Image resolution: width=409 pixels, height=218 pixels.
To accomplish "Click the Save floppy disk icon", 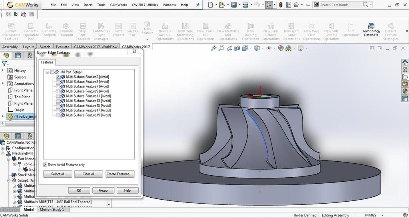I will [x=234, y=5].
